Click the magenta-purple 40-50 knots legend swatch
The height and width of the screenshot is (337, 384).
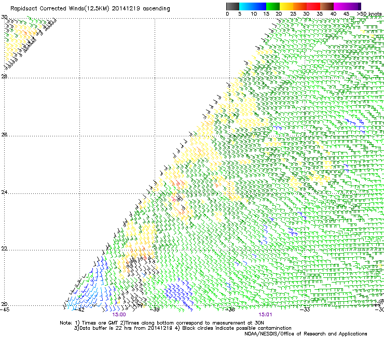click(x=347, y=6)
